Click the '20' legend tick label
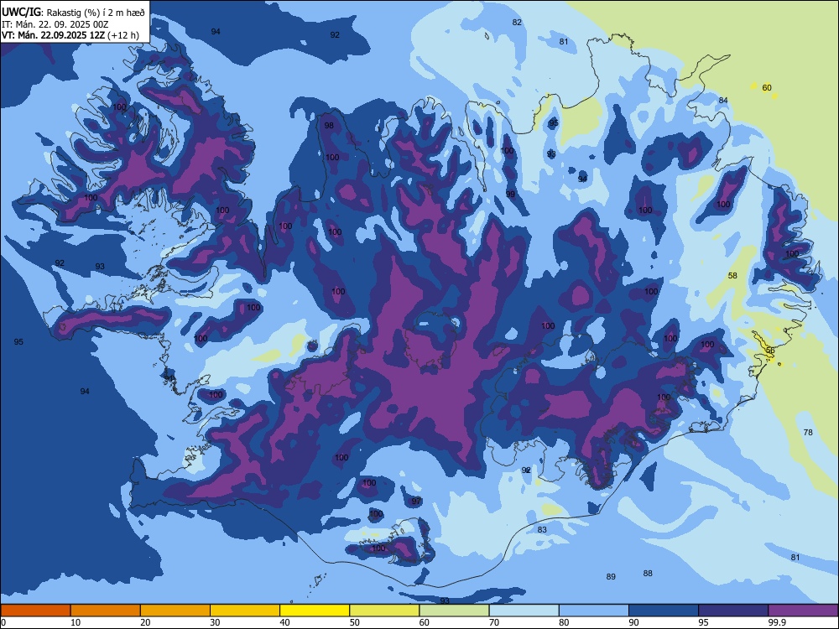Viewport: 839px width, 629px height. coord(145,622)
